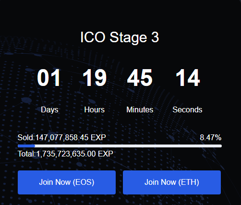Click the word EOS in the left button
The height and width of the screenshot is (205, 241).
(x=84, y=182)
